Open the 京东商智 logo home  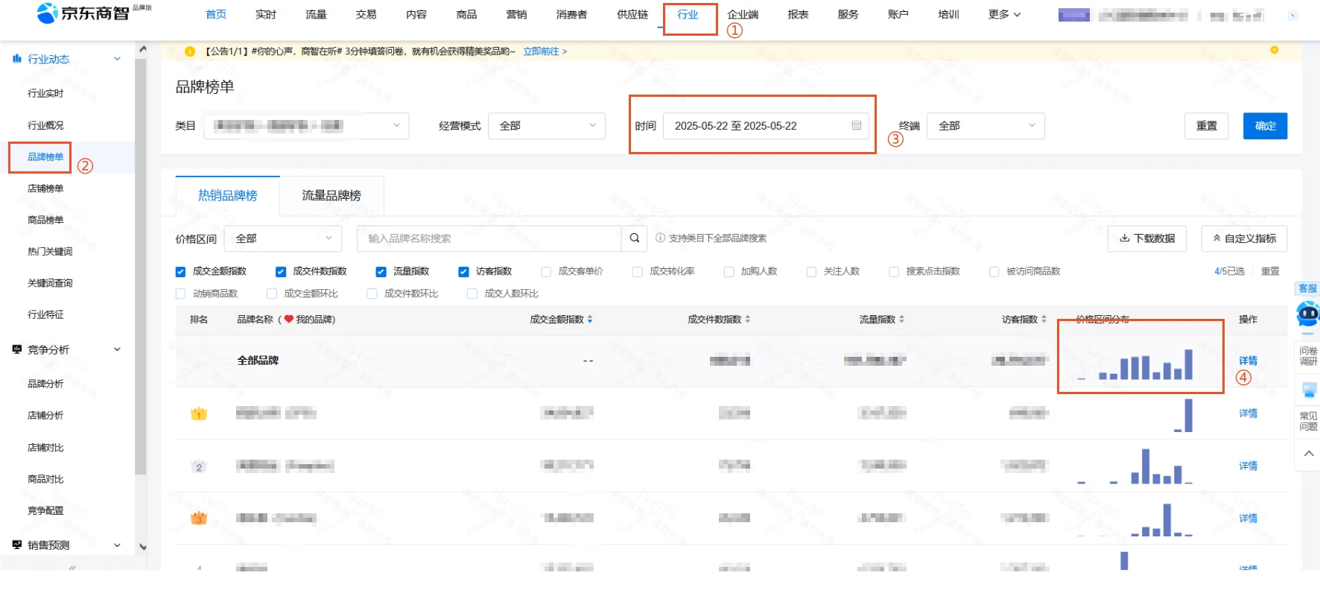[84, 13]
